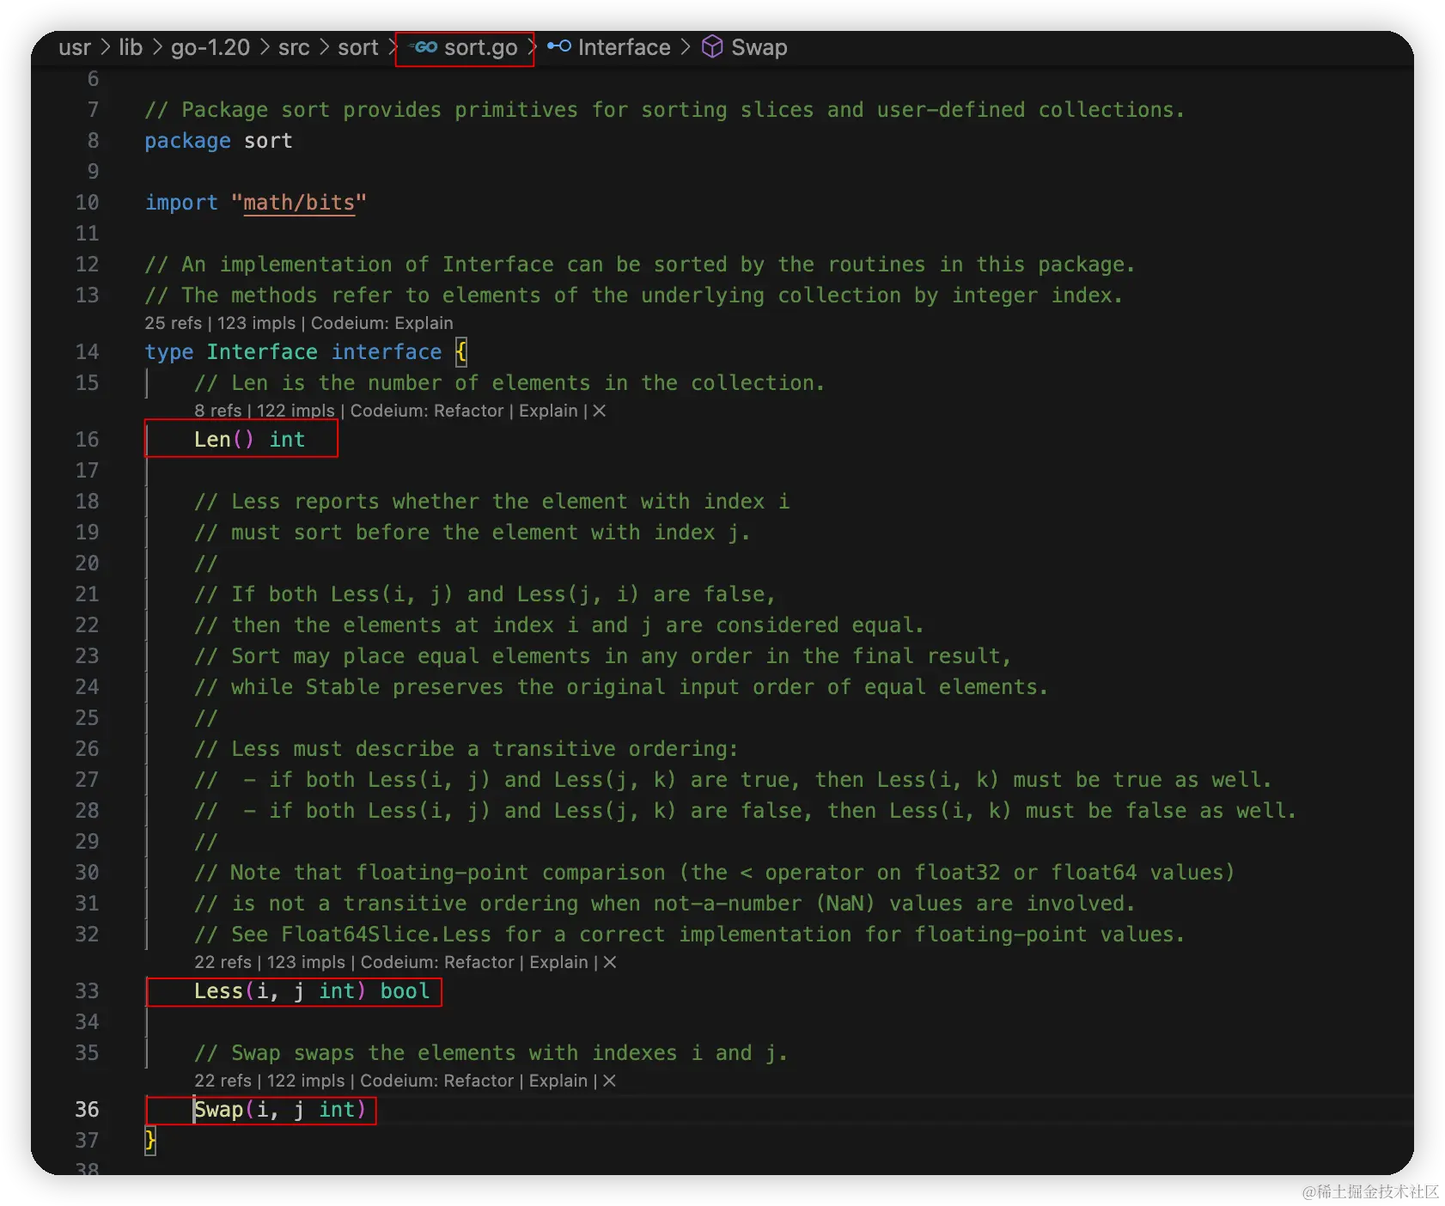Run Codeium: Refactor above Swap(i, j int)
The width and height of the screenshot is (1445, 1206).
coord(436,1081)
